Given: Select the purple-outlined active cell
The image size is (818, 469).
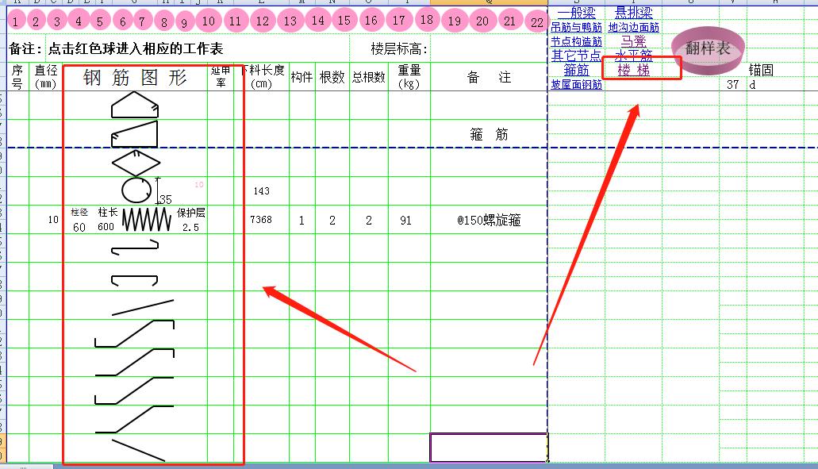Looking at the screenshot, I should point(488,448).
